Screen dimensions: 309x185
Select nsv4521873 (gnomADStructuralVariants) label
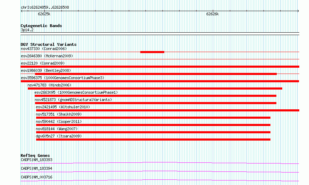(73, 100)
